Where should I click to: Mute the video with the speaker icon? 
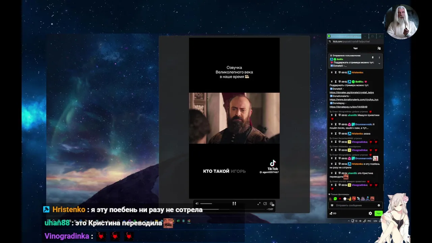pyautogui.click(x=197, y=204)
